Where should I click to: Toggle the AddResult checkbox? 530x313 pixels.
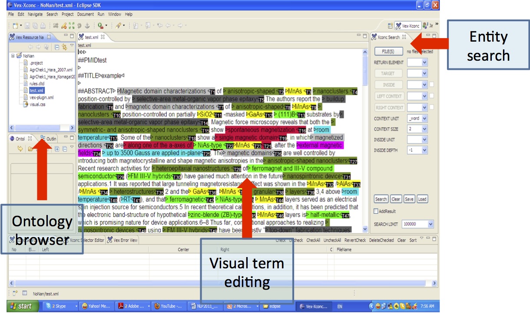pos(376,211)
